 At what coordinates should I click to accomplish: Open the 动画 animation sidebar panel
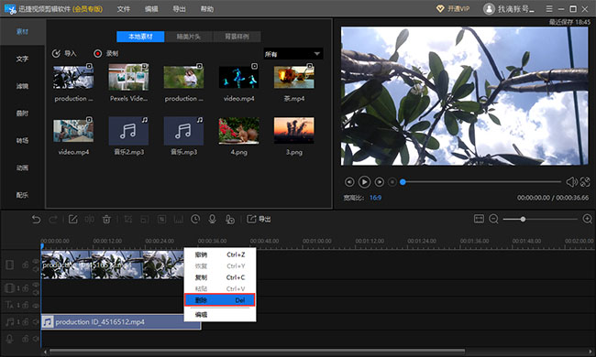pos(22,168)
